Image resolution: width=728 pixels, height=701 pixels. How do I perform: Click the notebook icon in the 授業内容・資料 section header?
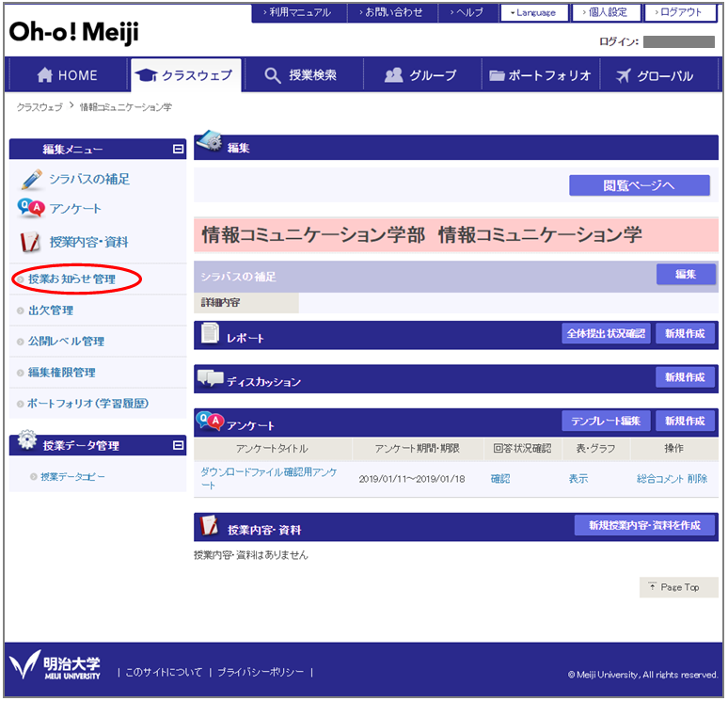click(209, 526)
